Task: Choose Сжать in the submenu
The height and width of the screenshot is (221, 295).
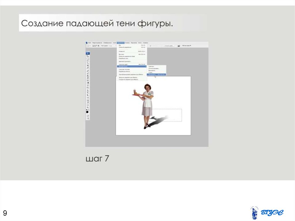Action: tap(156, 73)
